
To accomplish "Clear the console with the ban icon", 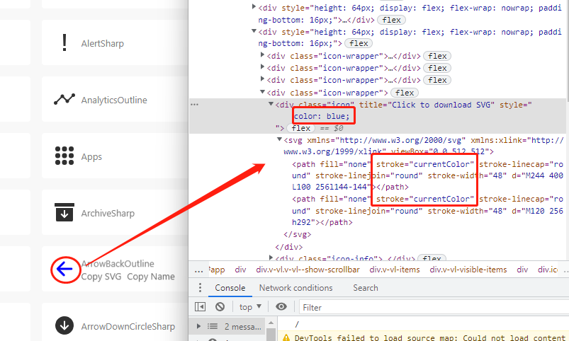I will point(220,307).
